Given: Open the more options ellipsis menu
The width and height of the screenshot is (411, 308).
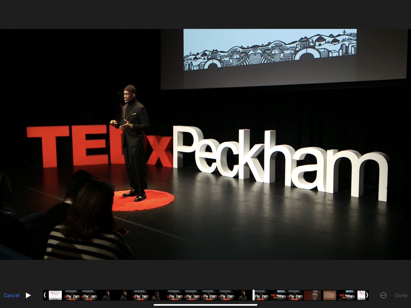Looking at the screenshot, I should click(x=384, y=295).
